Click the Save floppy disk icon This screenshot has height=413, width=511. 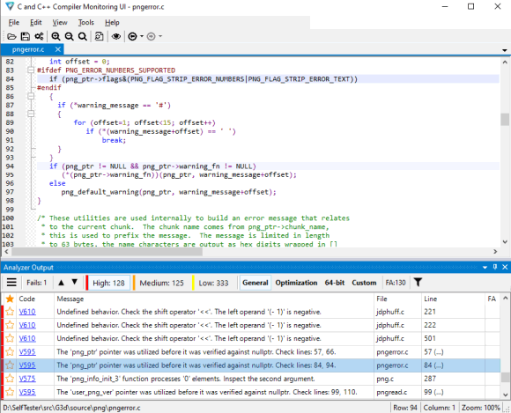tap(25, 36)
